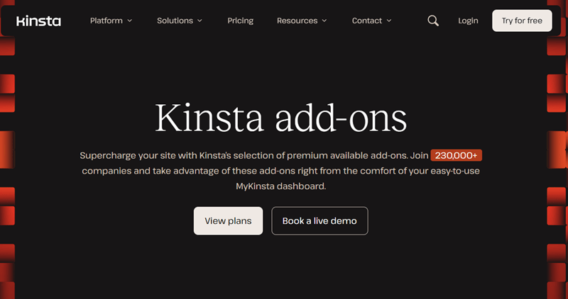Click the Login link
Image resolution: width=568 pixels, height=299 pixels.
coord(468,21)
